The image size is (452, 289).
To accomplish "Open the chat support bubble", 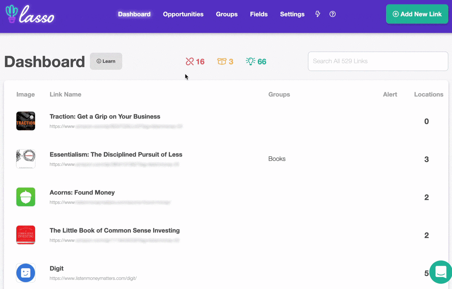I will pyautogui.click(x=441, y=272).
